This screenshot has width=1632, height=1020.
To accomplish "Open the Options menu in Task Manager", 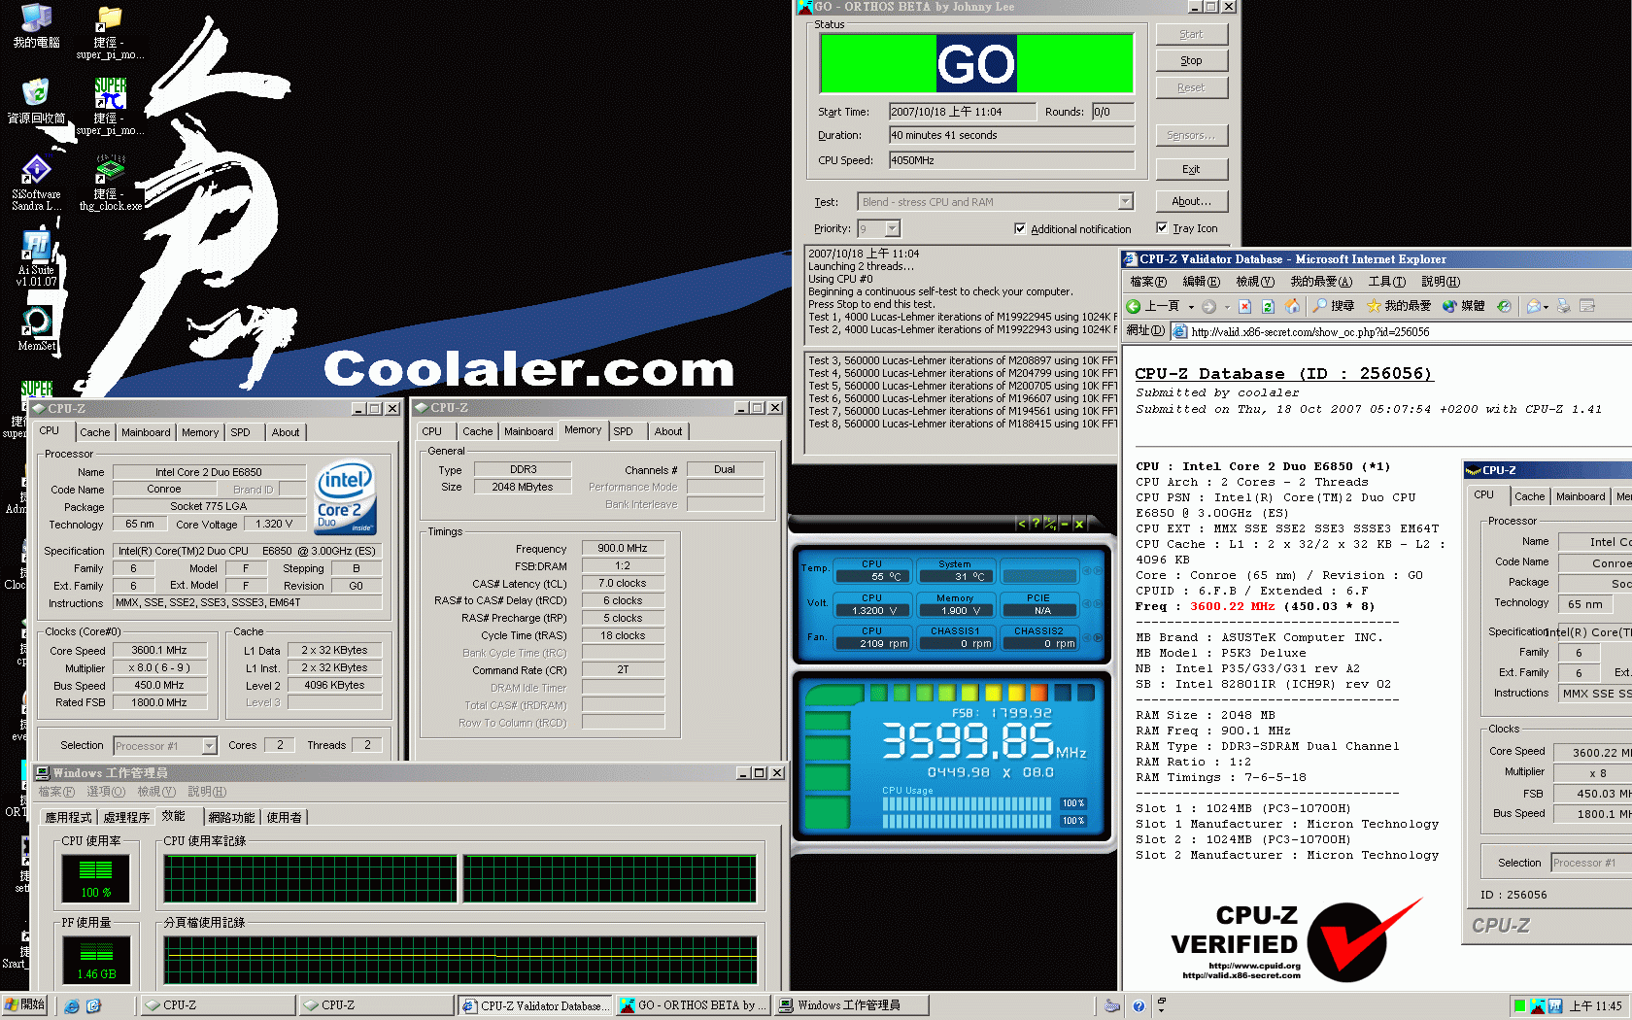I will click(105, 792).
